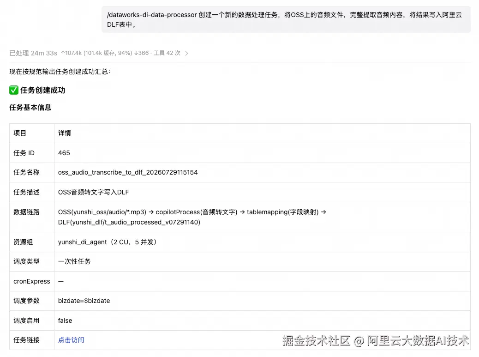This screenshot has width=479, height=357.
Task: Click the 资源组 row label
Action: tap(23, 242)
